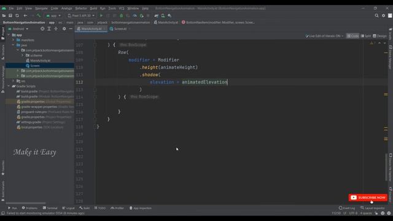Screen dimensions: 393x221
Task: Click the Attach debugger to process icon
Action: coord(141,15)
